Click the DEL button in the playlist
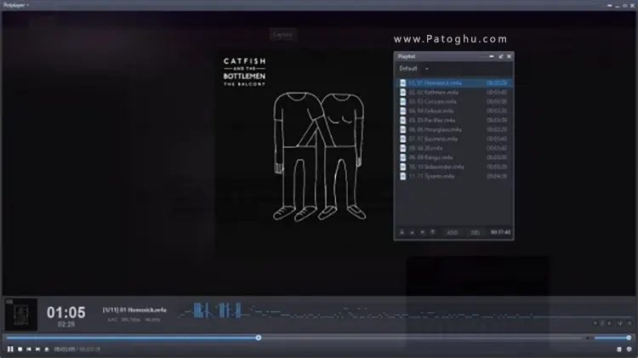Screen dimensions: 638x358 coord(476,231)
